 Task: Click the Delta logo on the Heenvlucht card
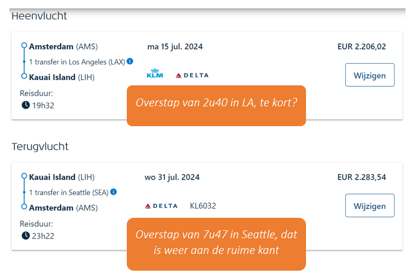[192, 75]
